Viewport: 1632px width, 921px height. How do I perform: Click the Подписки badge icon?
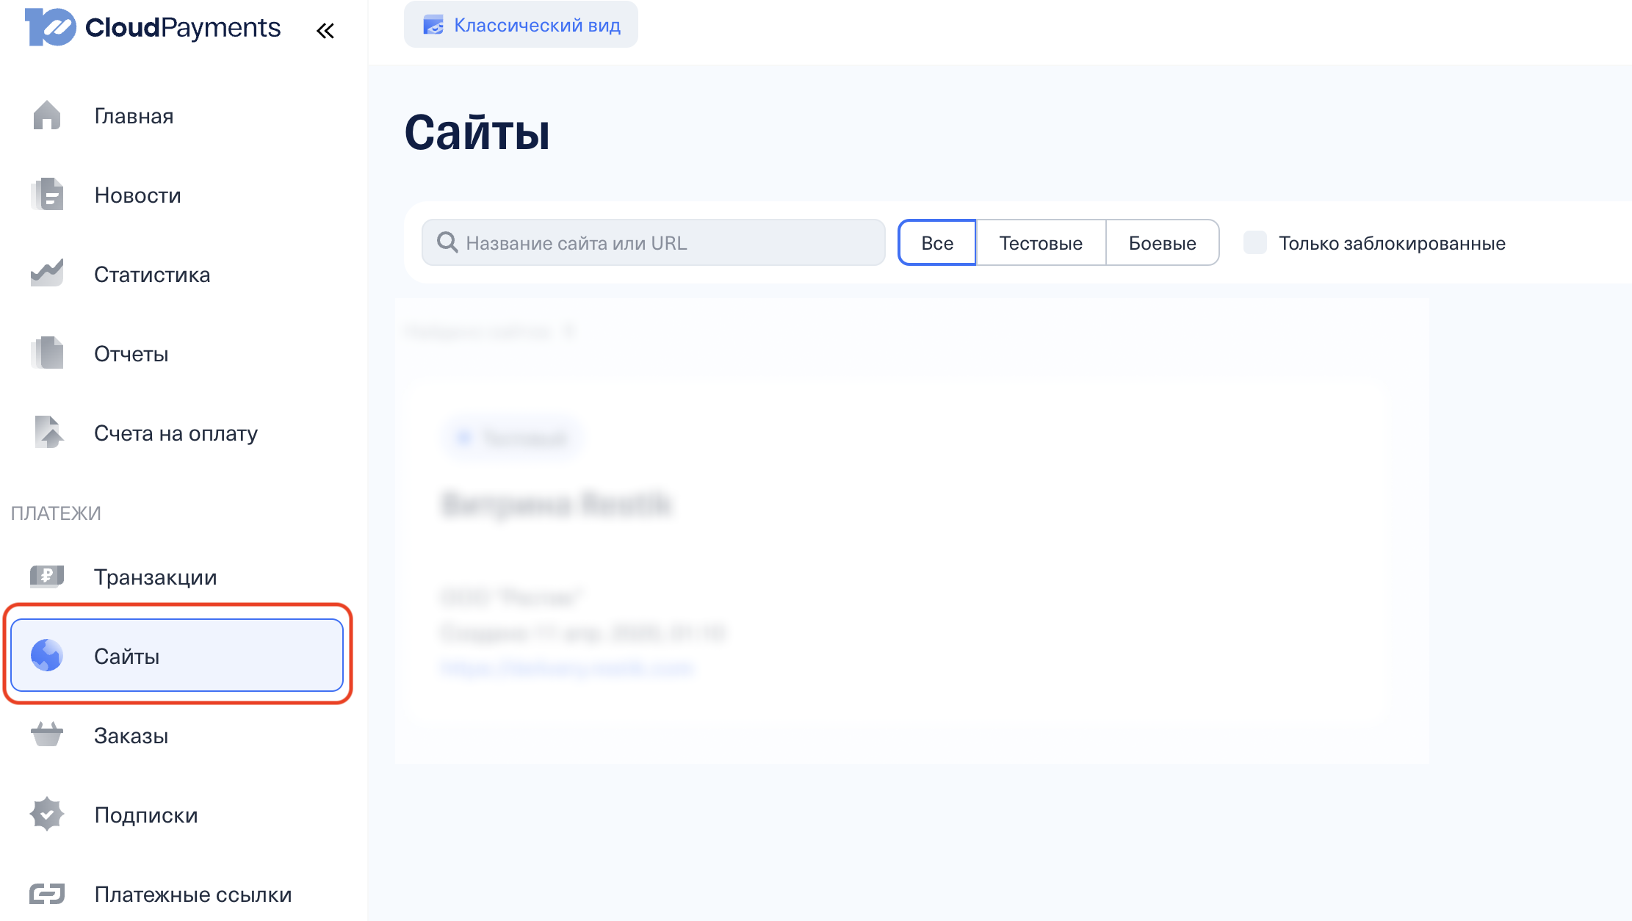tap(47, 815)
